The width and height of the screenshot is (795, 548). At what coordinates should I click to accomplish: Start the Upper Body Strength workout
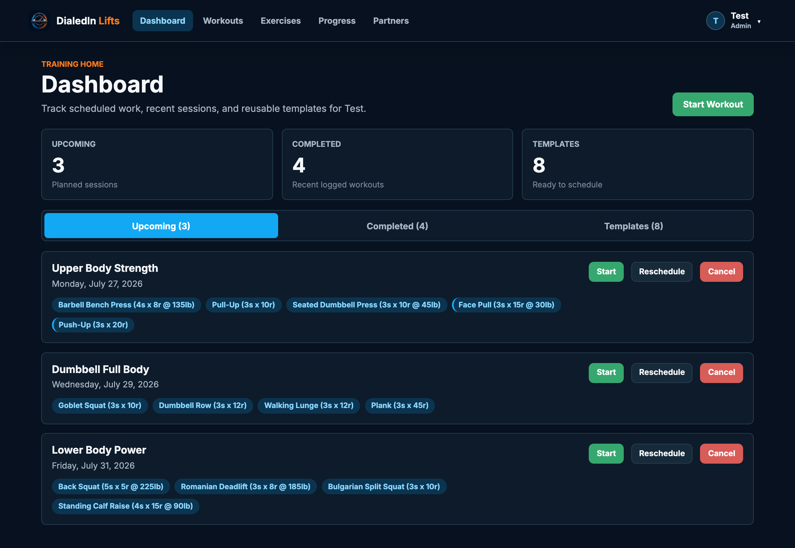606,272
